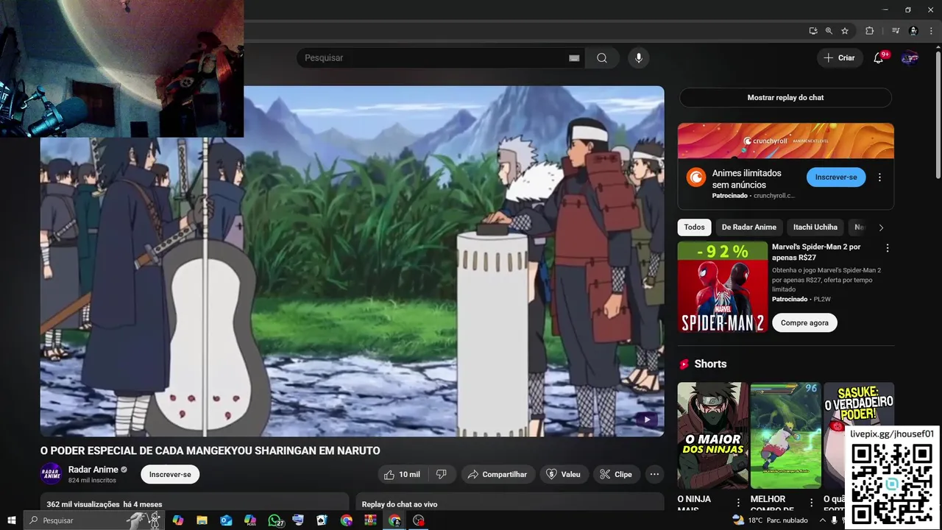Click Inscrever-se for Radar Anime

coord(170,475)
